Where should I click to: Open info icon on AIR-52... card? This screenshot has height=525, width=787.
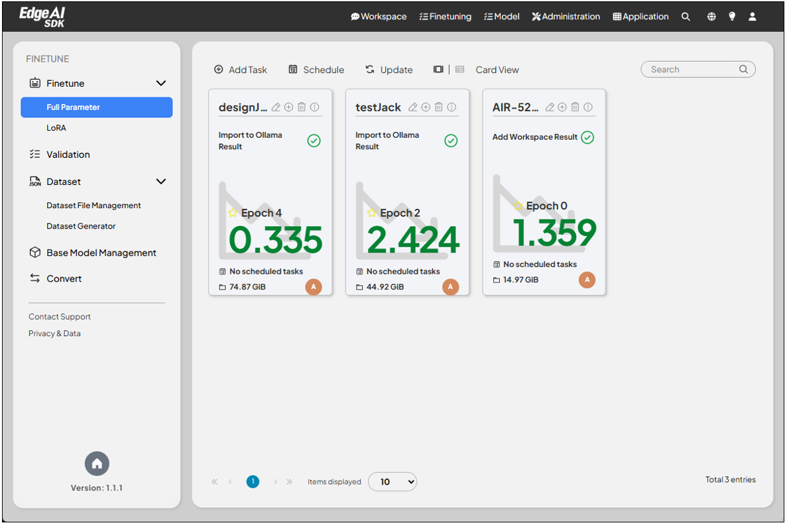(x=588, y=107)
